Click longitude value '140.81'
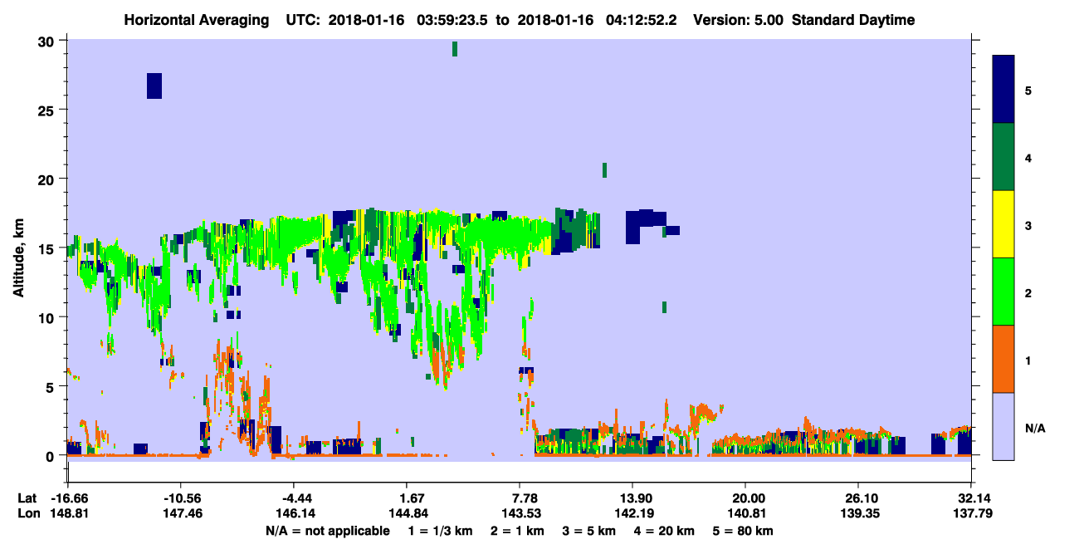Screen dimensions: 1079x554 coord(746,514)
